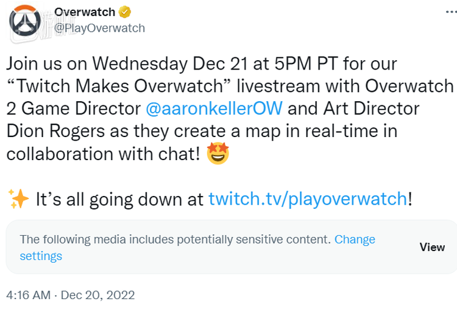Click the "collaboration with chat!" text

point(104,153)
